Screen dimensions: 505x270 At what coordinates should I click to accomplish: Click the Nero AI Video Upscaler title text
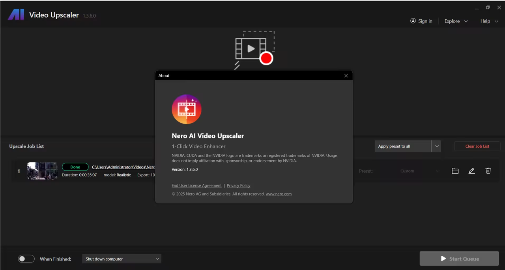208,136
